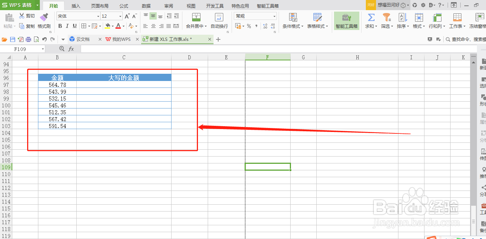Close the 云文档 tab
Screen dimensions: 486x239
(100, 39)
